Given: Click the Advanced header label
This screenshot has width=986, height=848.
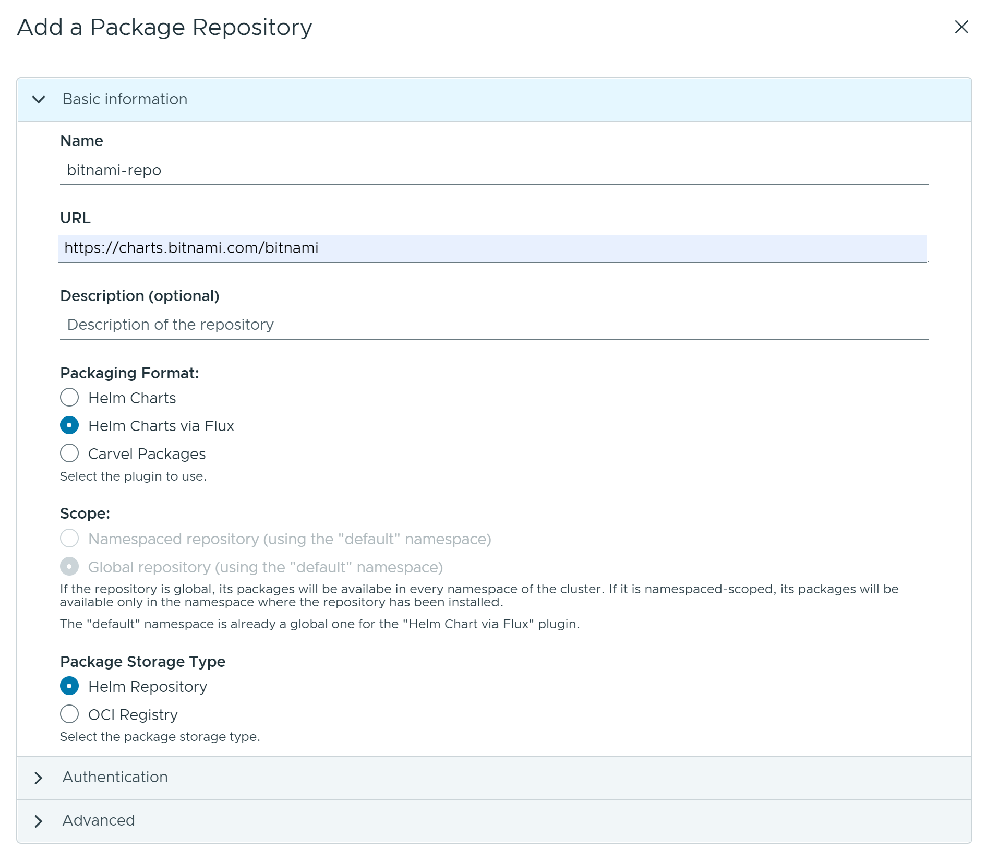Looking at the screenshot, I should pos(98,821).
